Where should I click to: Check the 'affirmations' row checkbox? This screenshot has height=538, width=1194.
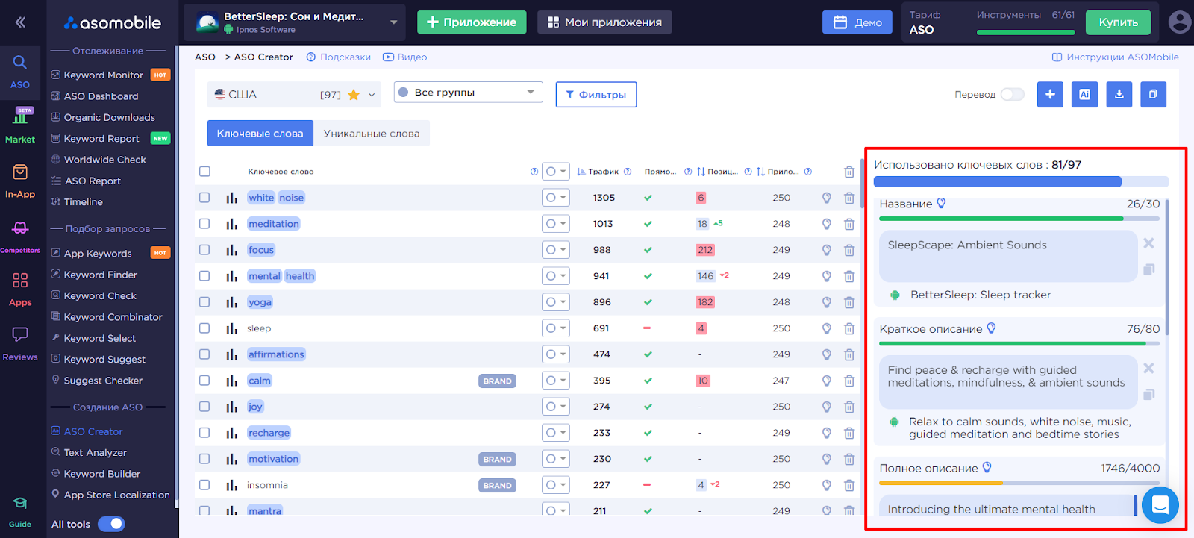(204, 354)
